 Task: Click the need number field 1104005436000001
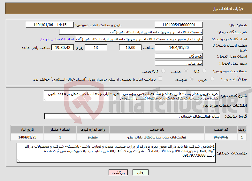(179, 25)
